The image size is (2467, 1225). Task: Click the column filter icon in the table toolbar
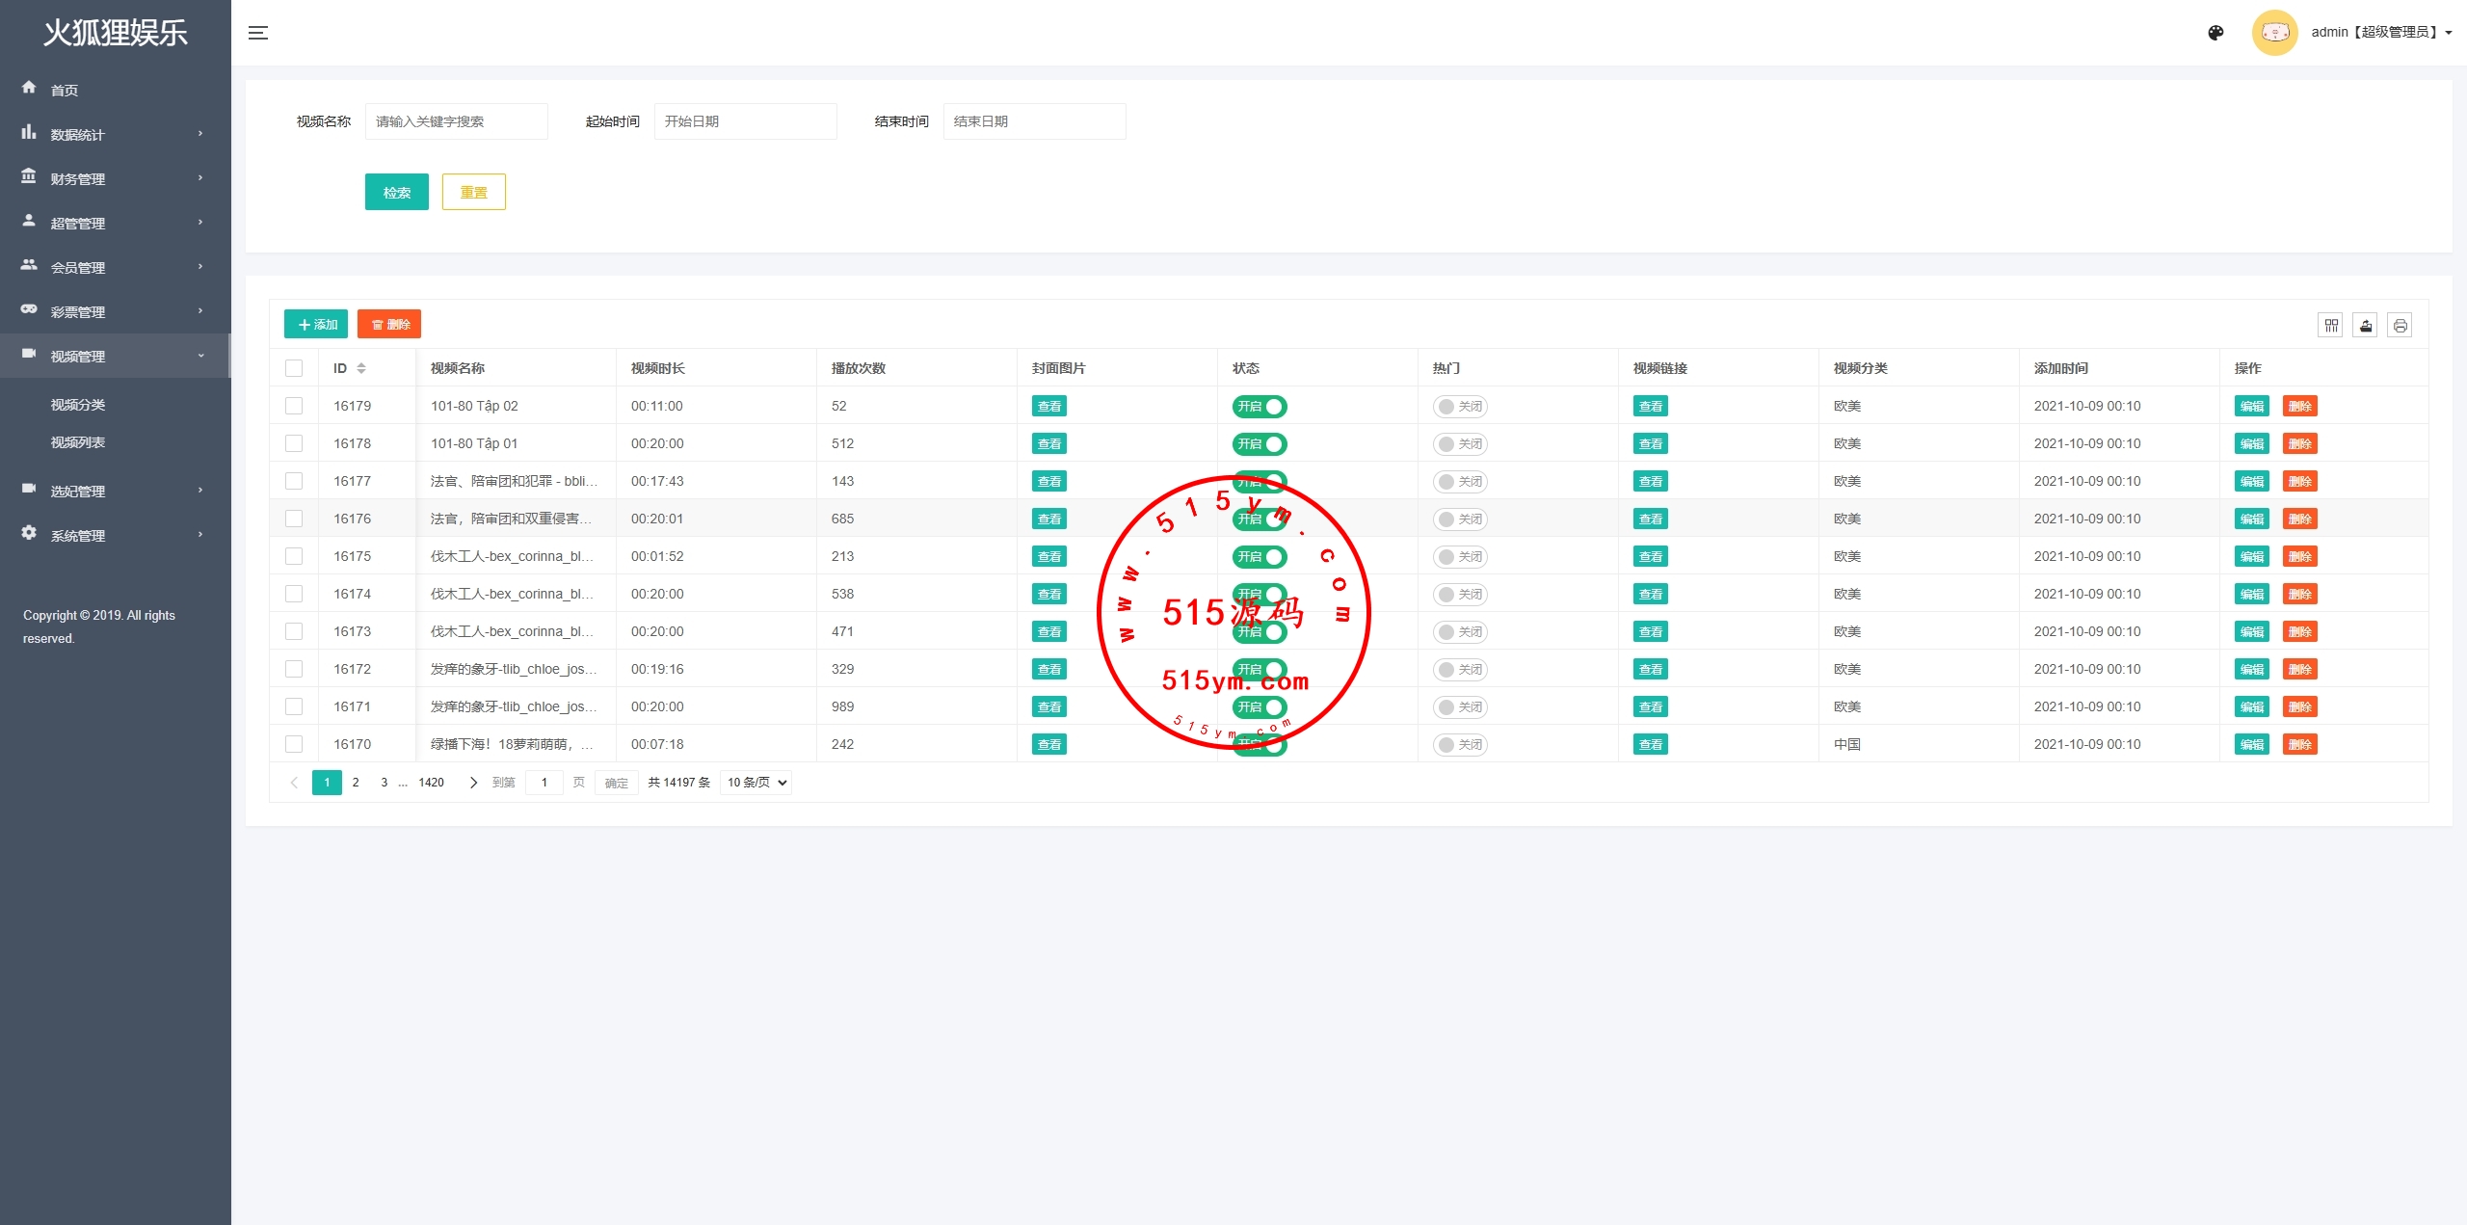(2330, 326)
